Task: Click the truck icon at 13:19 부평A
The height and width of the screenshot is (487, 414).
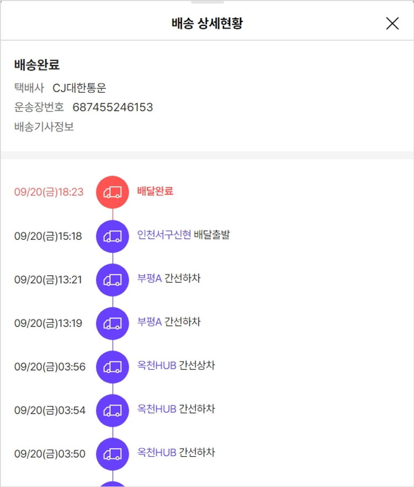Action: [x=113, y=323]
